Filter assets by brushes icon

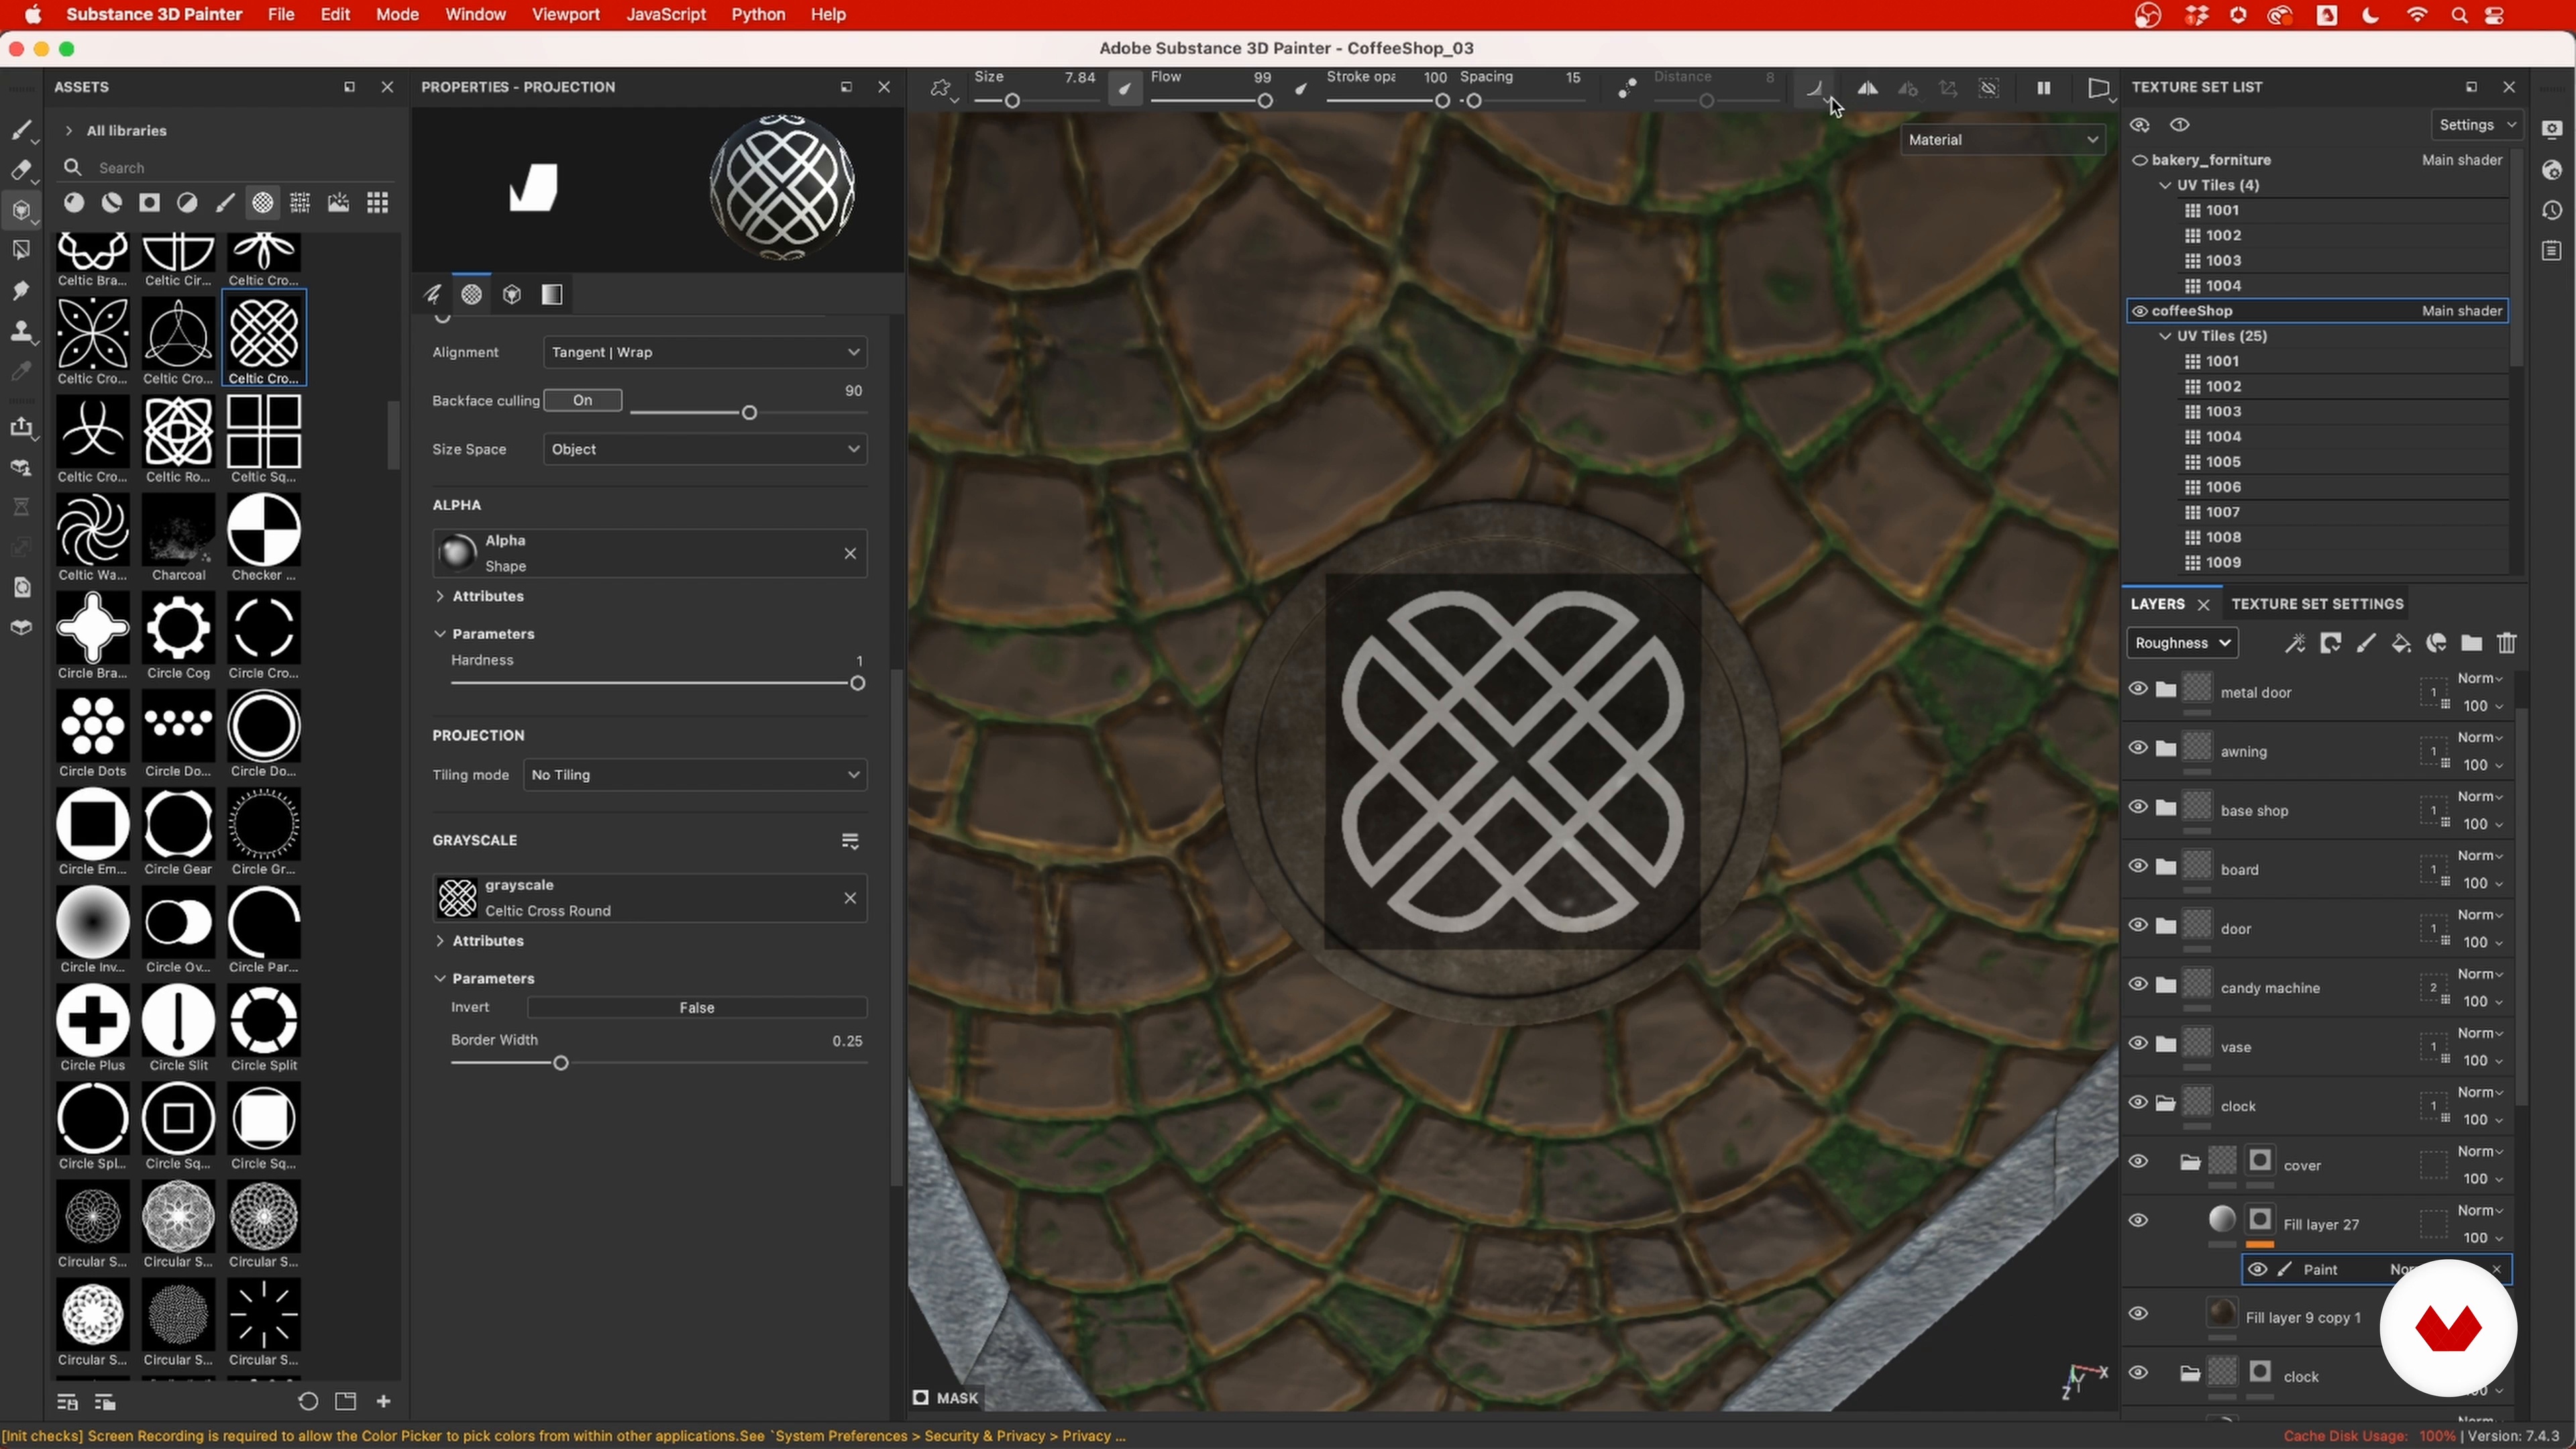[x=225, y=203]
